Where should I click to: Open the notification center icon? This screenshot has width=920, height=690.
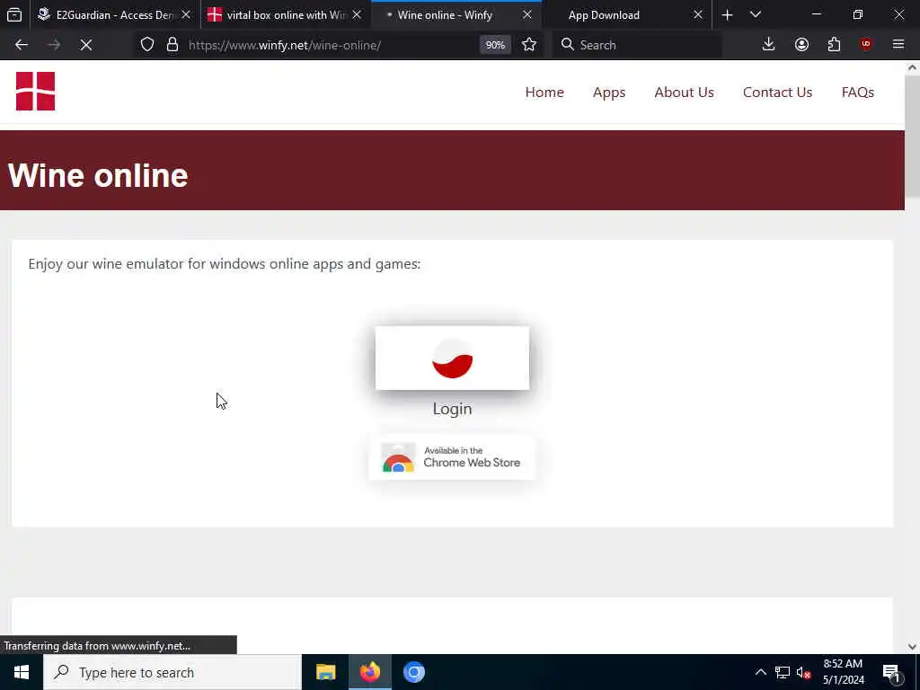point(892,672)
